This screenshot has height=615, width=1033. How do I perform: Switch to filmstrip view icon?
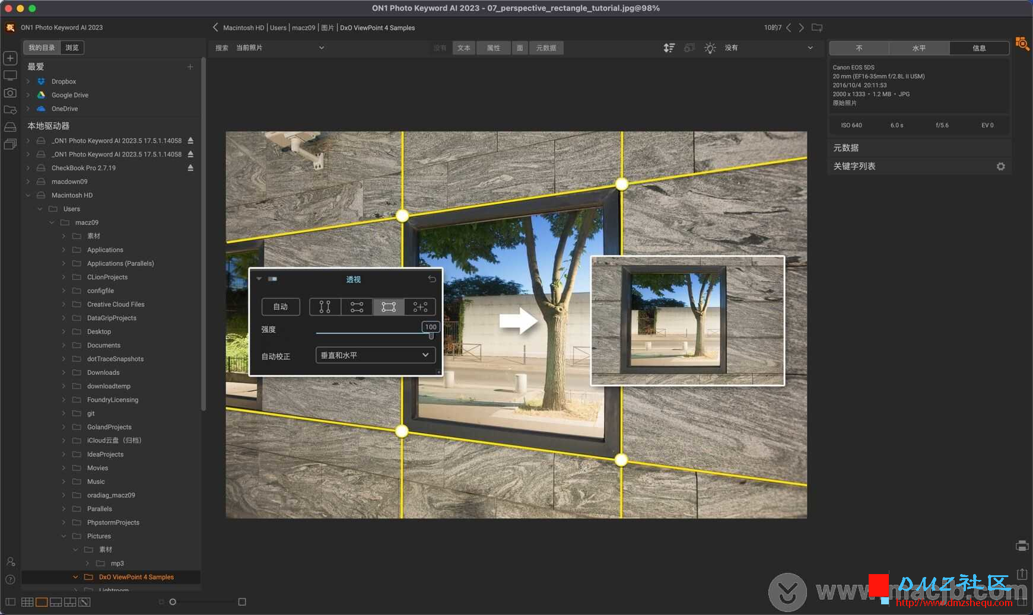tap(56, 602)
